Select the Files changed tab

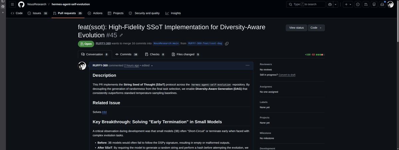click(186, 54)
